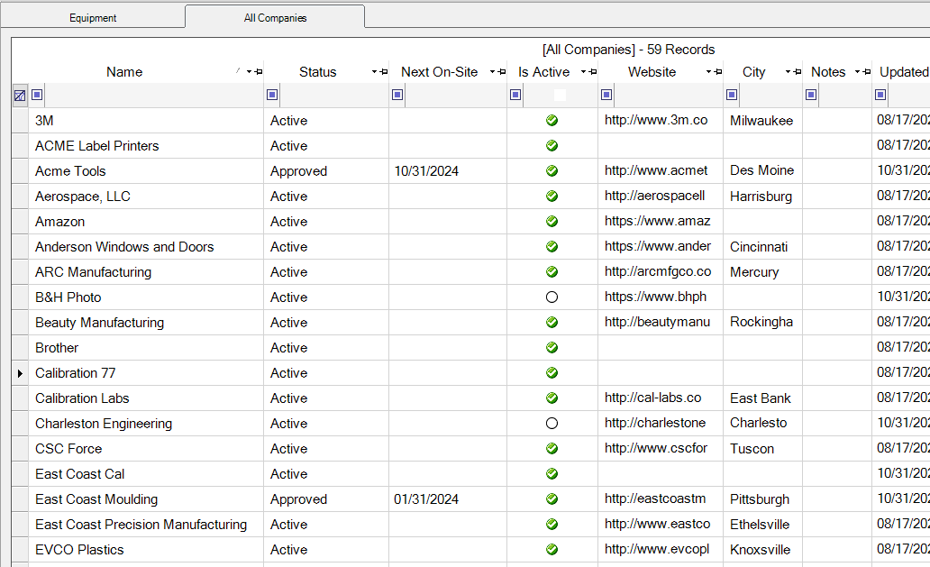
Task: Open the 3M website link
Action: click(x=656, y=120)
